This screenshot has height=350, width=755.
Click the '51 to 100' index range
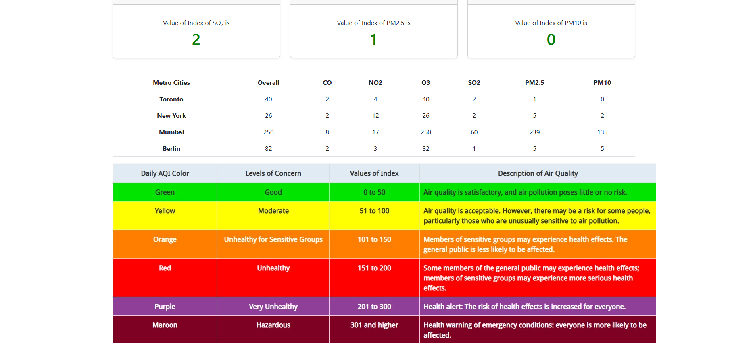point(374,216)
